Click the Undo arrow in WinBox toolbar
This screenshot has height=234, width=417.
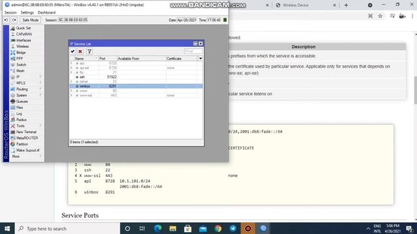click(7, 20)
